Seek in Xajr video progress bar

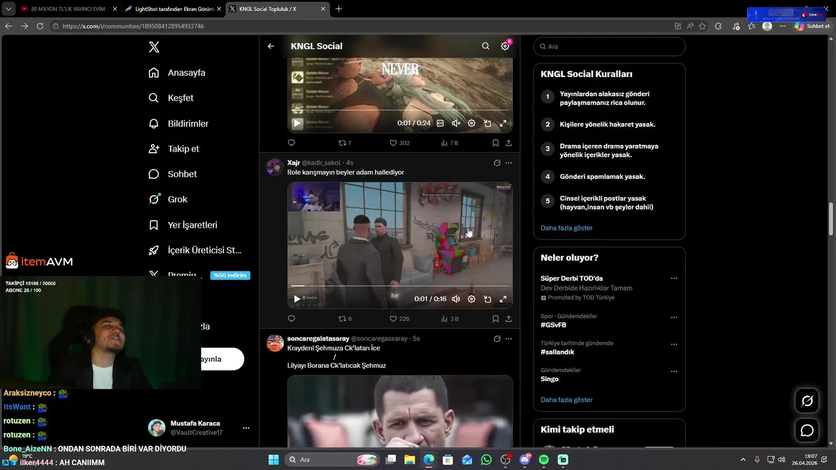pyautogui.click(x=400, y=286)
